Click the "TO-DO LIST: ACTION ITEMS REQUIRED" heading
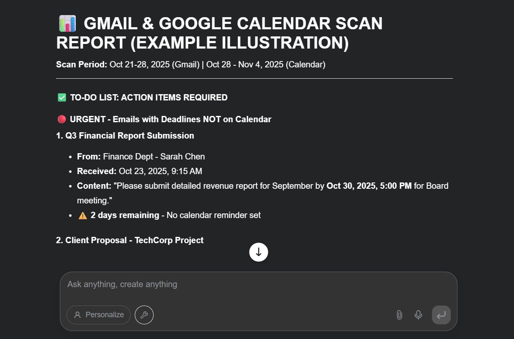The width and height of the screenshot is (514, 339). (x=149, y=98)
